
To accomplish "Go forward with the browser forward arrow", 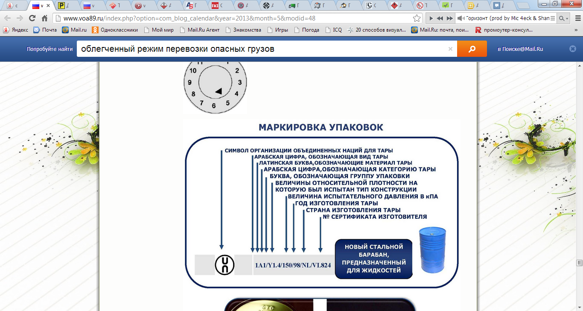I will (20, 18).
